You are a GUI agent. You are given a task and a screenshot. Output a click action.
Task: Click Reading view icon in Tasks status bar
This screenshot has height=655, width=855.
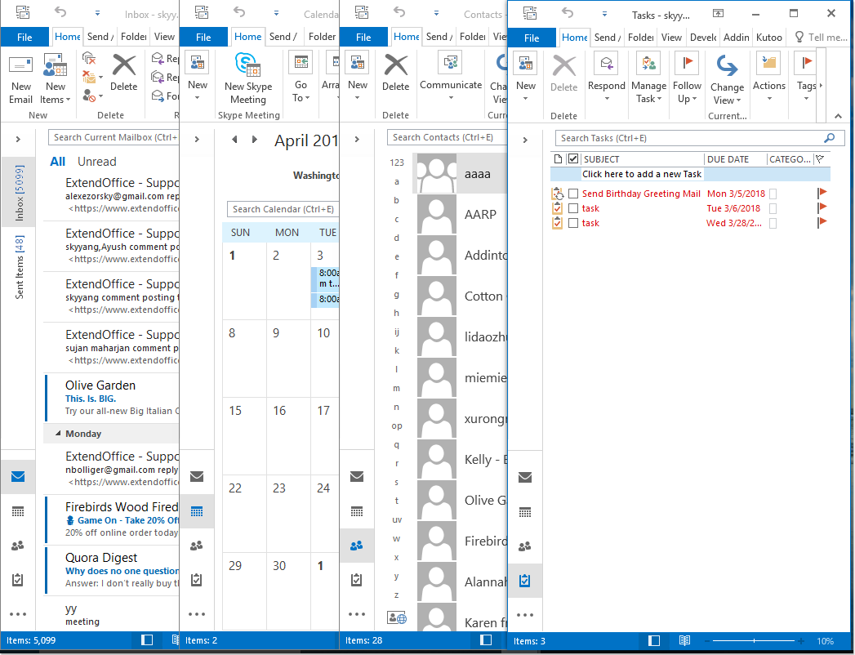tap(684, 641)
